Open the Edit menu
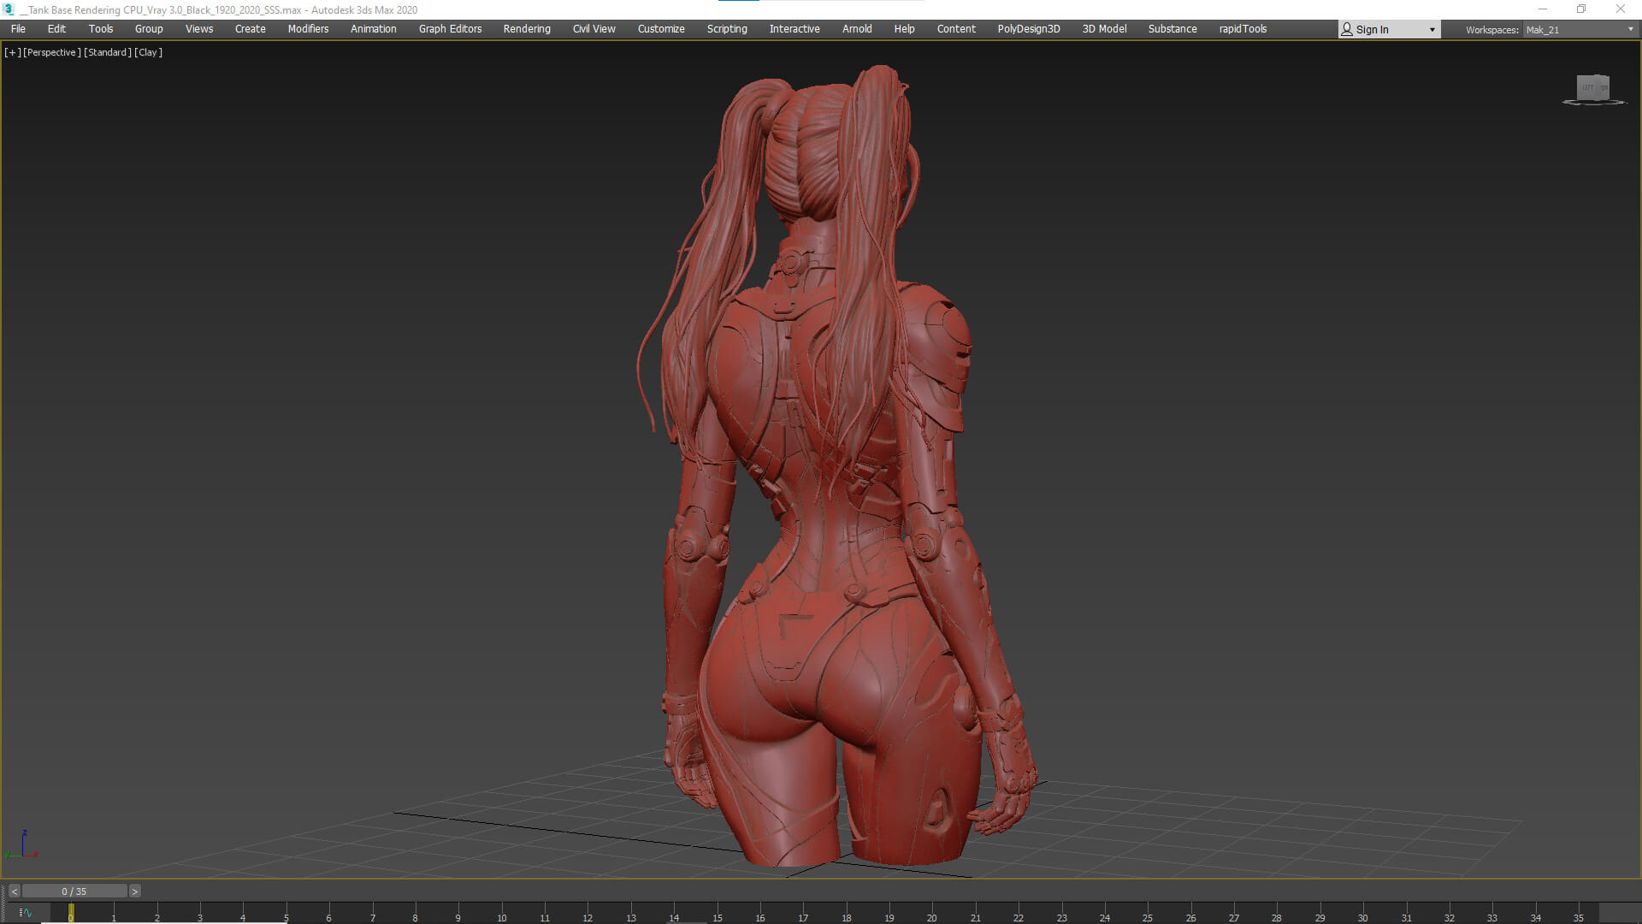 (x=56, y=29)
